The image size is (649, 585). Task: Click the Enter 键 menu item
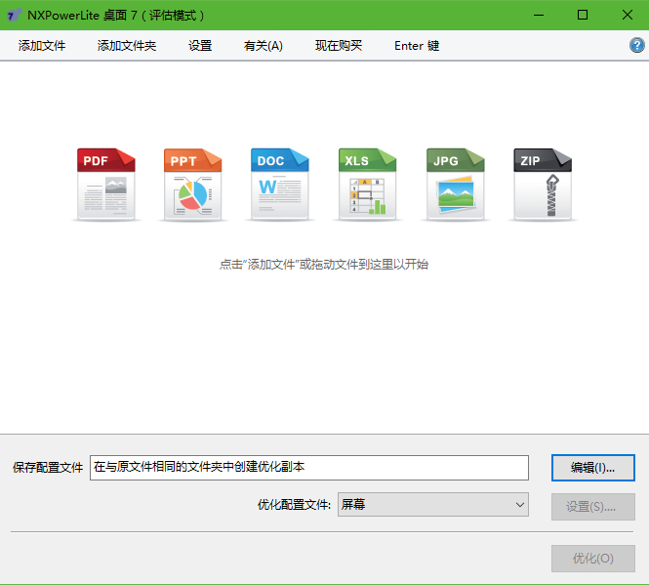coord(417,46)
